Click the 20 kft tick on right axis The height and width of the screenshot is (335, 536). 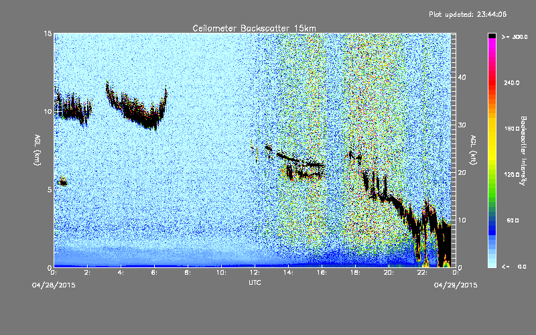pos(462,173)
